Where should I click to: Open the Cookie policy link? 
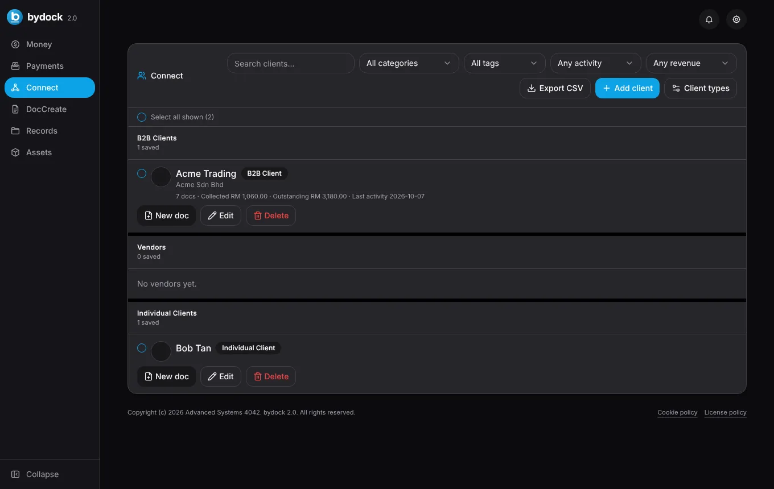pos(677,412)
